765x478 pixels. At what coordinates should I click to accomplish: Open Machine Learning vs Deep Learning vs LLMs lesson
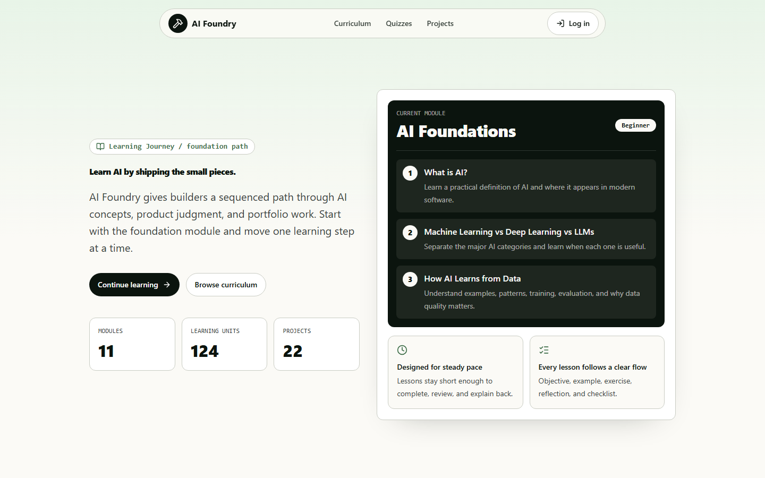click(x=526, y=239)
